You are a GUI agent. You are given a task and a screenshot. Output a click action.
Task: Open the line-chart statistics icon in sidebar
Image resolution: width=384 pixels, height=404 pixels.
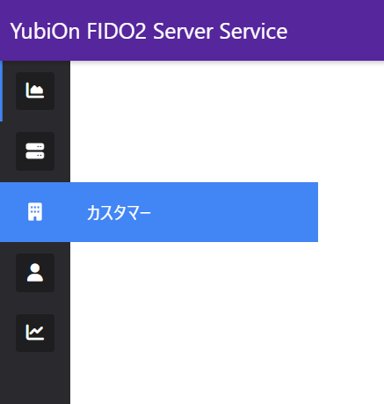35,333
